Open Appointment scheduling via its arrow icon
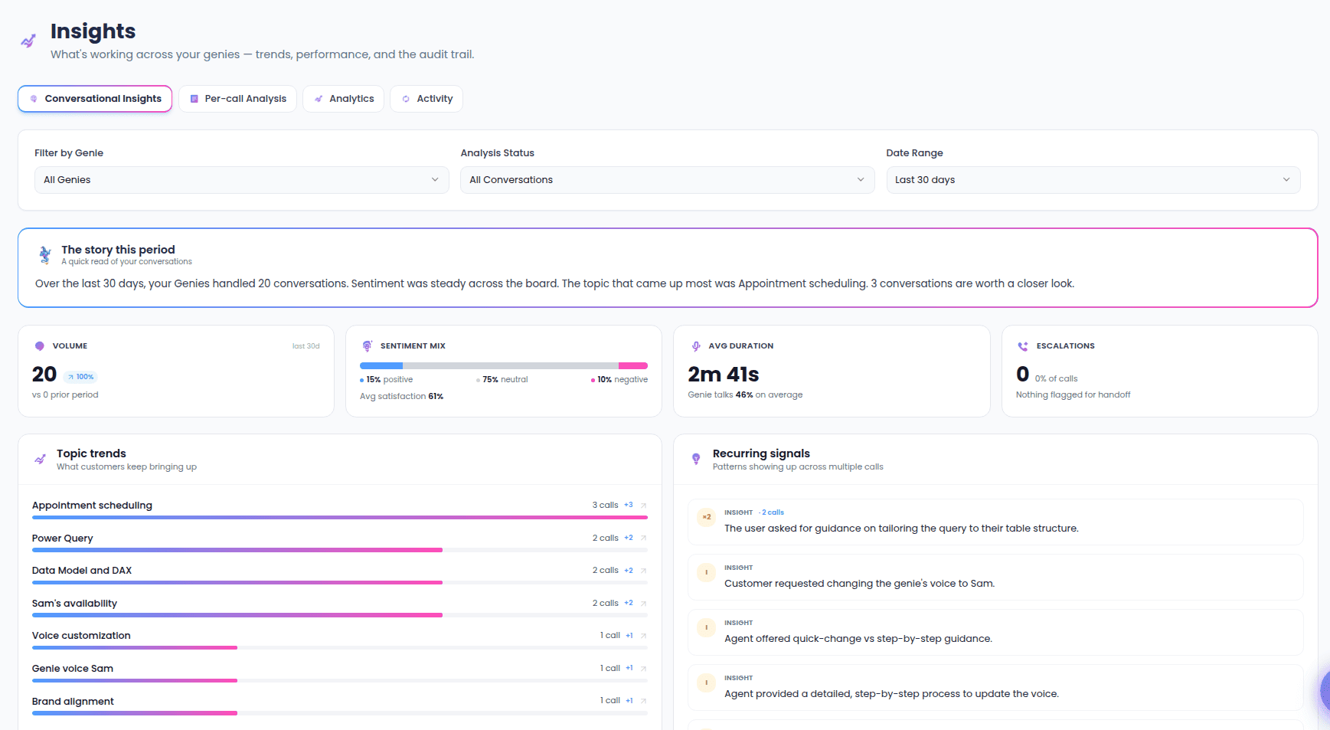This screenshot has width=1330, height=730. tap(643, 506)
